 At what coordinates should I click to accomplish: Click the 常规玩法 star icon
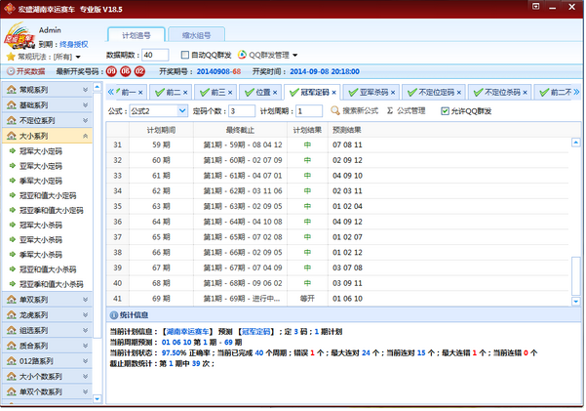tap(10, 57)
